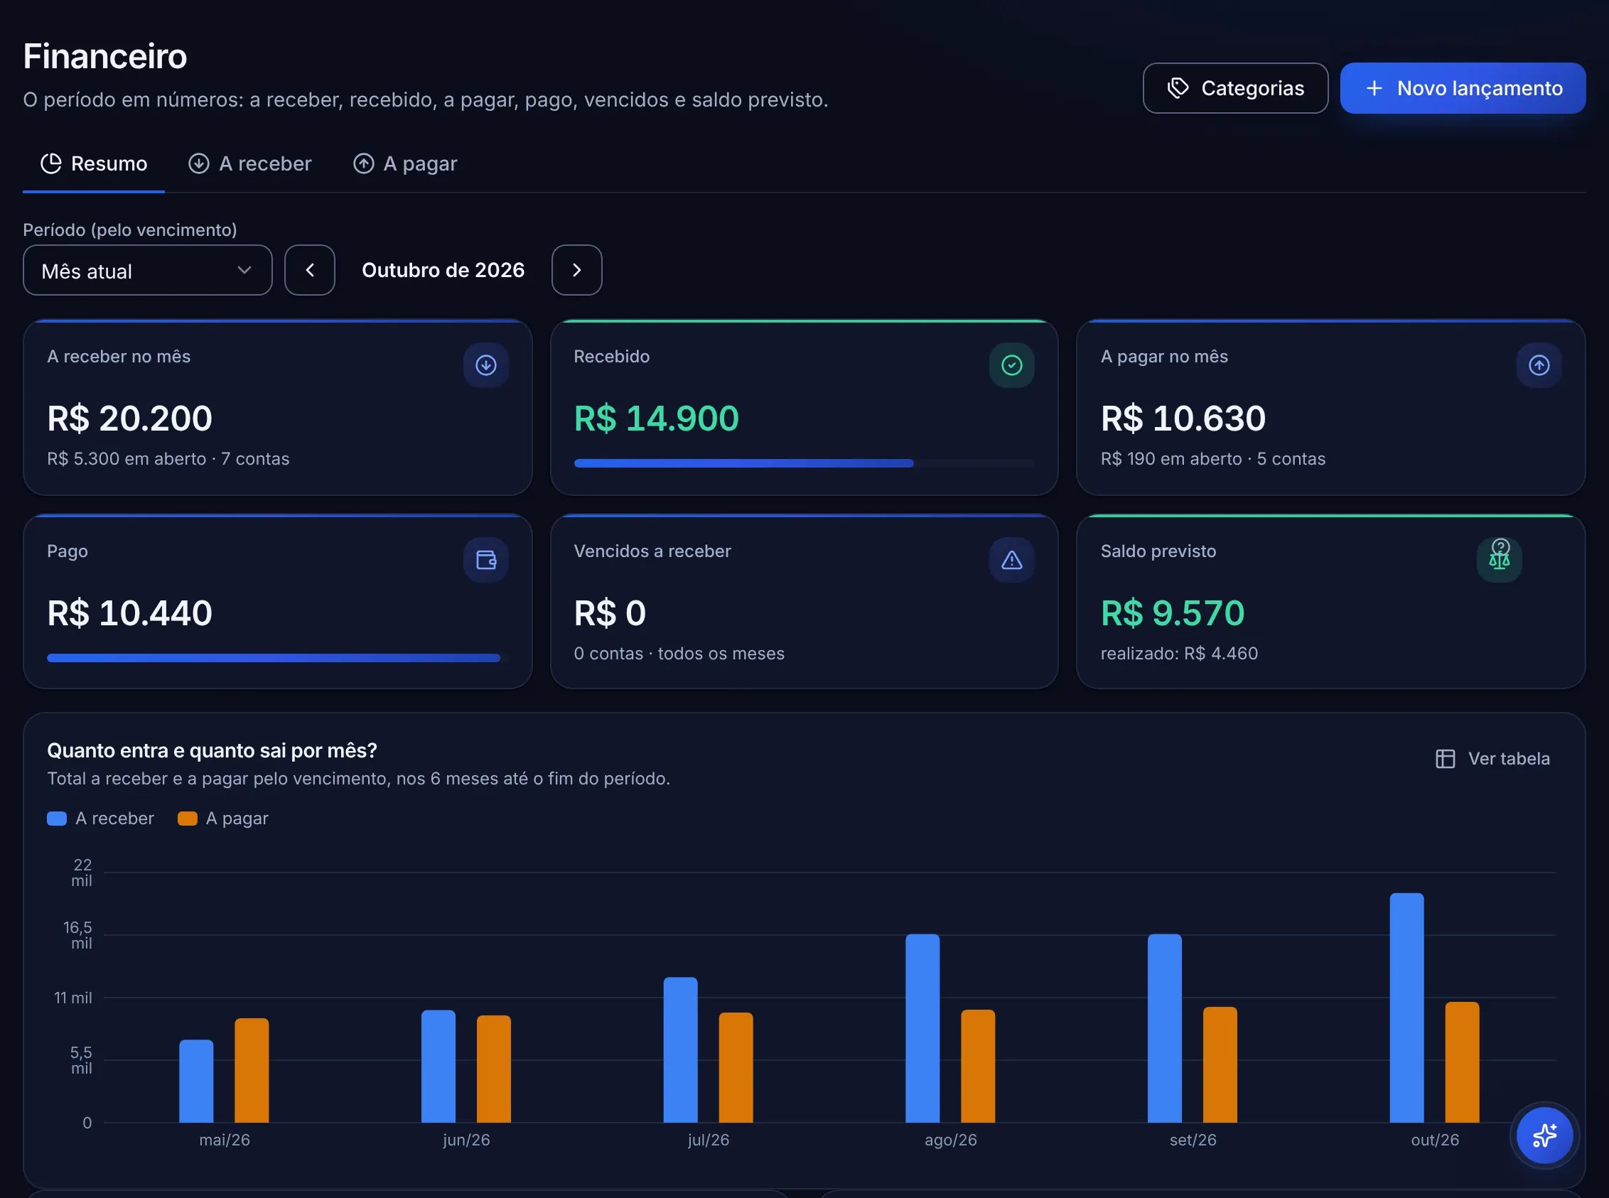
Task: Click the mai/26 orange A pagar bar
Action: click(x=252, y=1070)
